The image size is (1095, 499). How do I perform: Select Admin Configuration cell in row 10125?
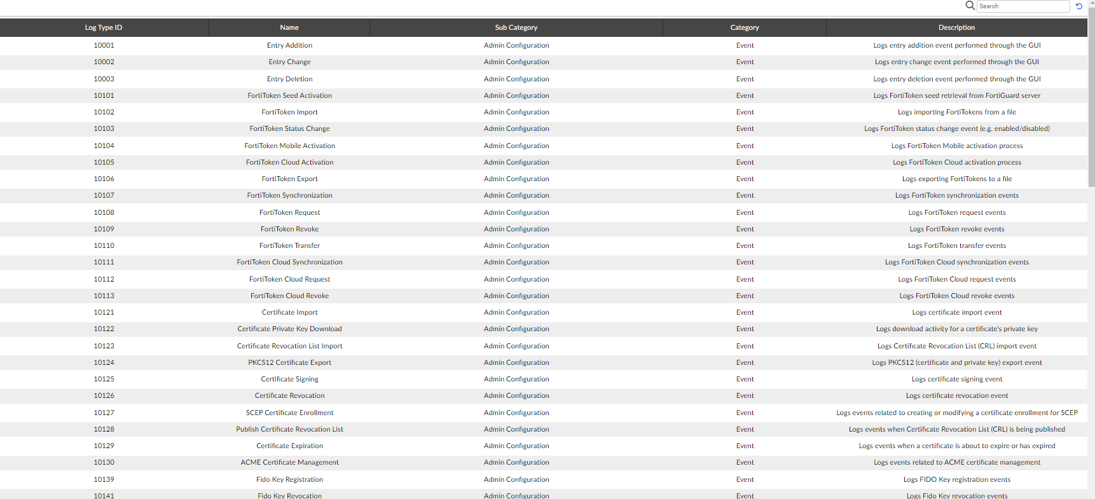[x=516, y=379]
